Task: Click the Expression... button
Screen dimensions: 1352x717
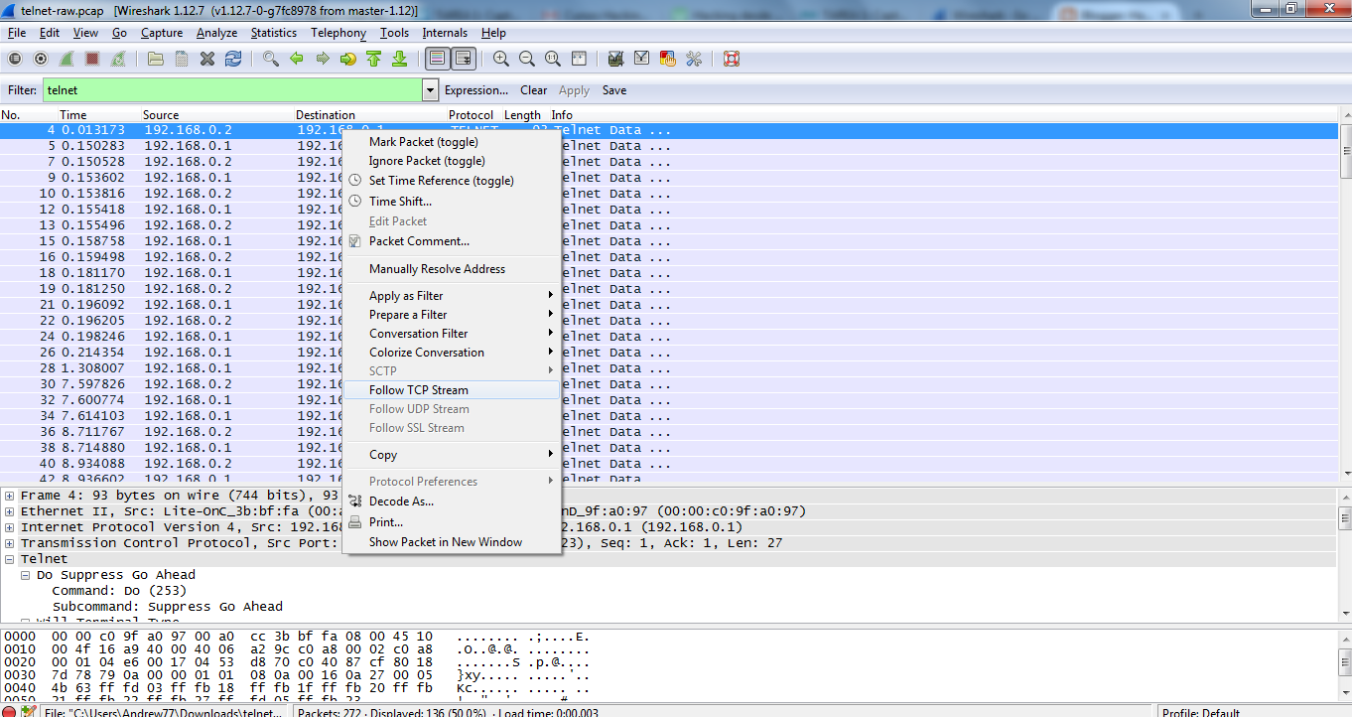Action: [x=476, y=90]
